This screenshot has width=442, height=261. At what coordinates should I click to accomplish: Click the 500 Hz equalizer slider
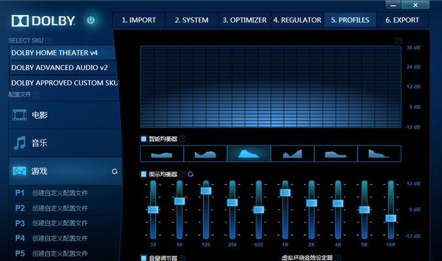pyautogui.click(x=259, y=209)
